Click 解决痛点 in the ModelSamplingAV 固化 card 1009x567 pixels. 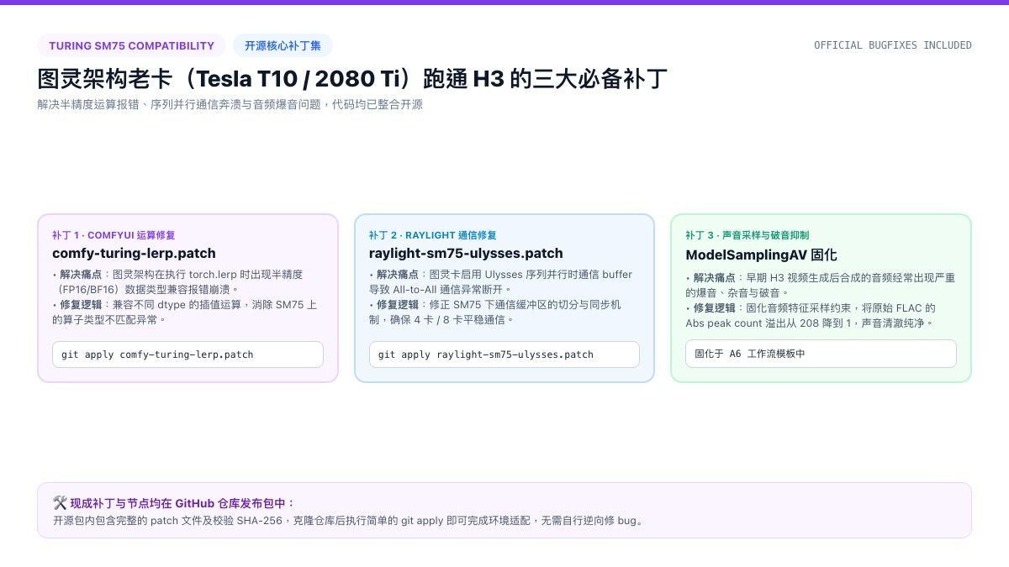pos(715,278)
